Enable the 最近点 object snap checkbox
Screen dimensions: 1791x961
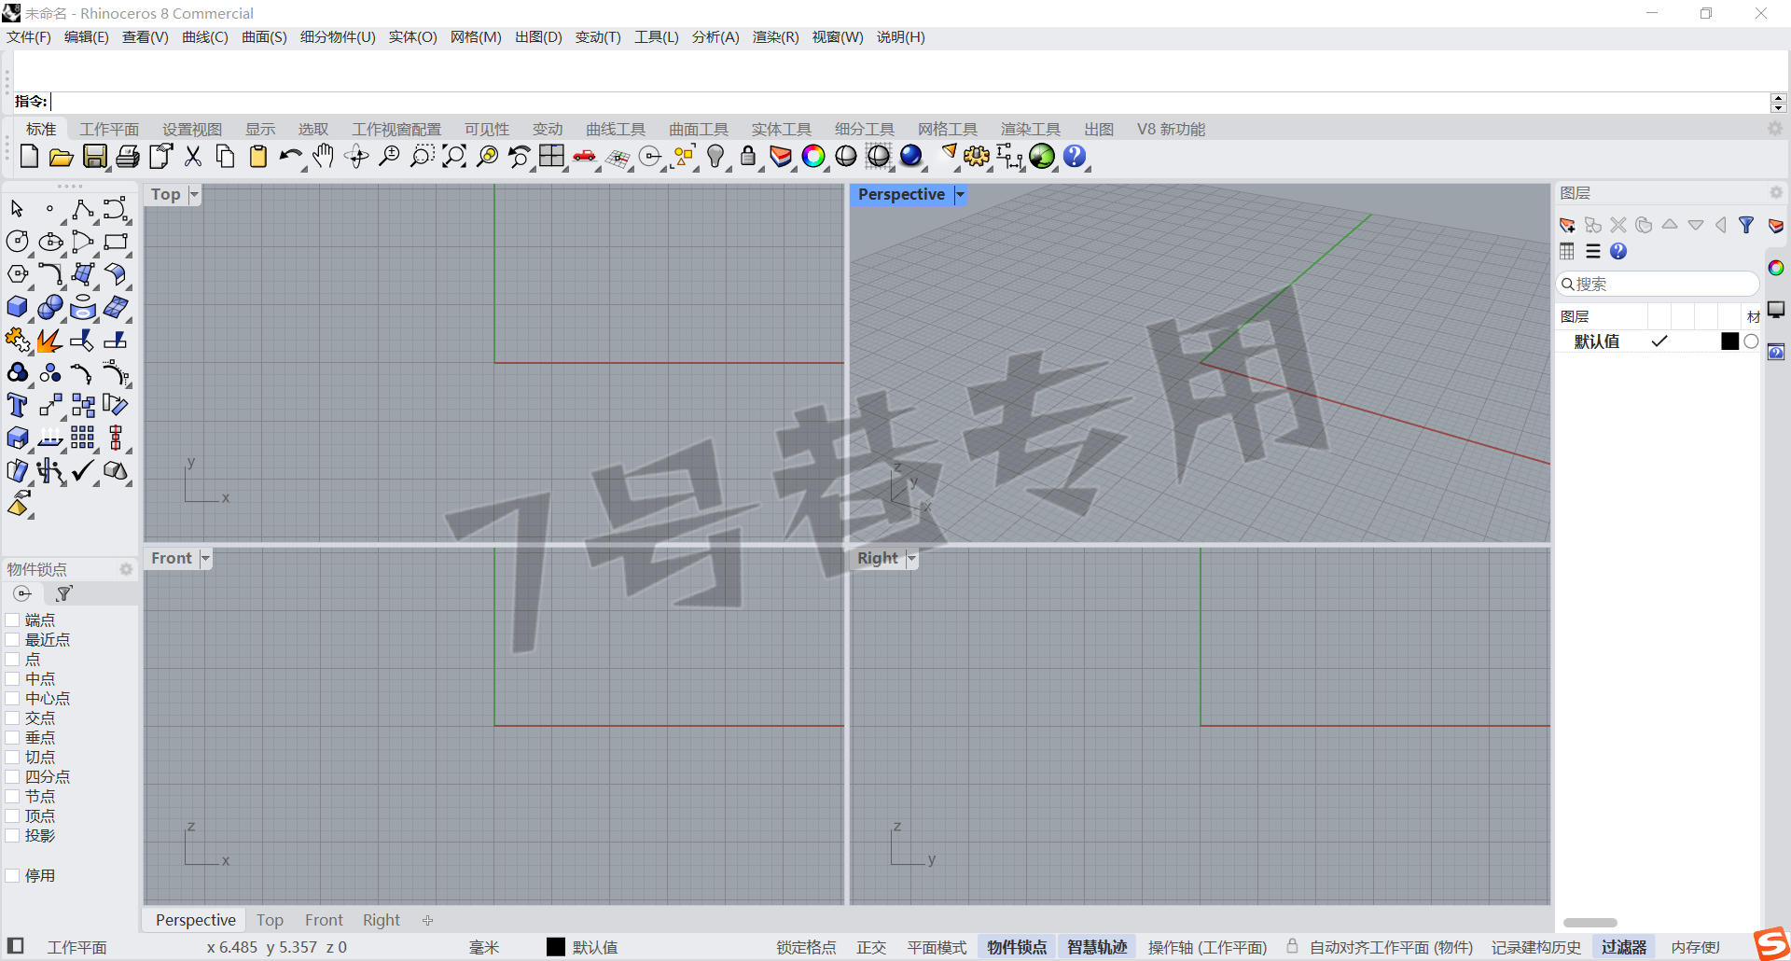click(13, 639)
